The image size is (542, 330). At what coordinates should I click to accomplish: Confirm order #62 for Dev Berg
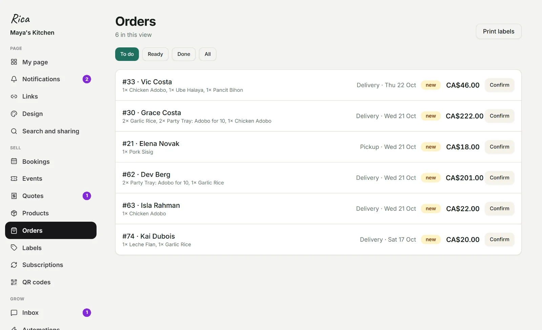499,178
